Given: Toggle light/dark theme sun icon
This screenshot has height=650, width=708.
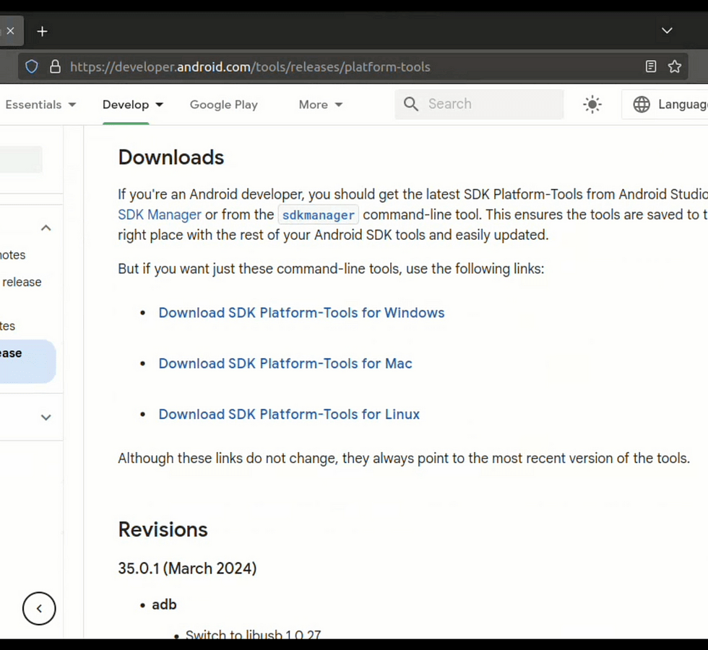Looking at the screenshot, I should tap(592, 105).
